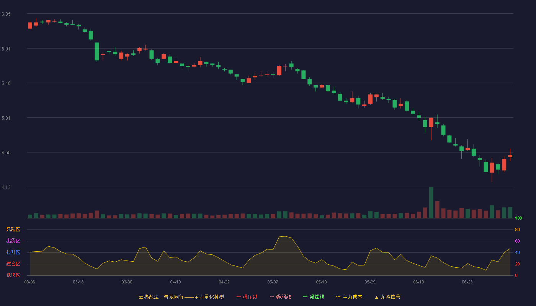Screen dimensions: 536x306
Task: Click the 06-10 date label
Action: pos(419,282)
